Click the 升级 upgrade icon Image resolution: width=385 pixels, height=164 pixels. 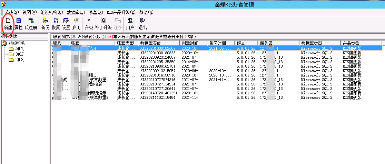point(89,21)
